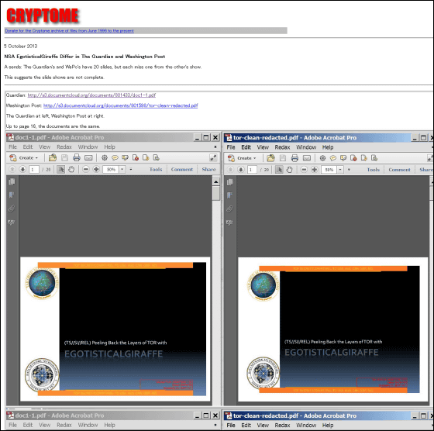This screenshot has height=431, width=434.
Task: Click the email envelope icon in doc1-1.pdf window
Action: (x=88, y=158)
